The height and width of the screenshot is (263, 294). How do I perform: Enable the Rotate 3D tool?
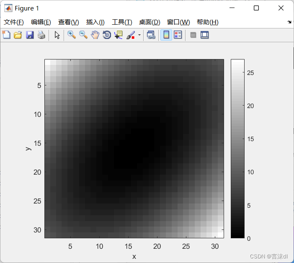click(107, 35)
